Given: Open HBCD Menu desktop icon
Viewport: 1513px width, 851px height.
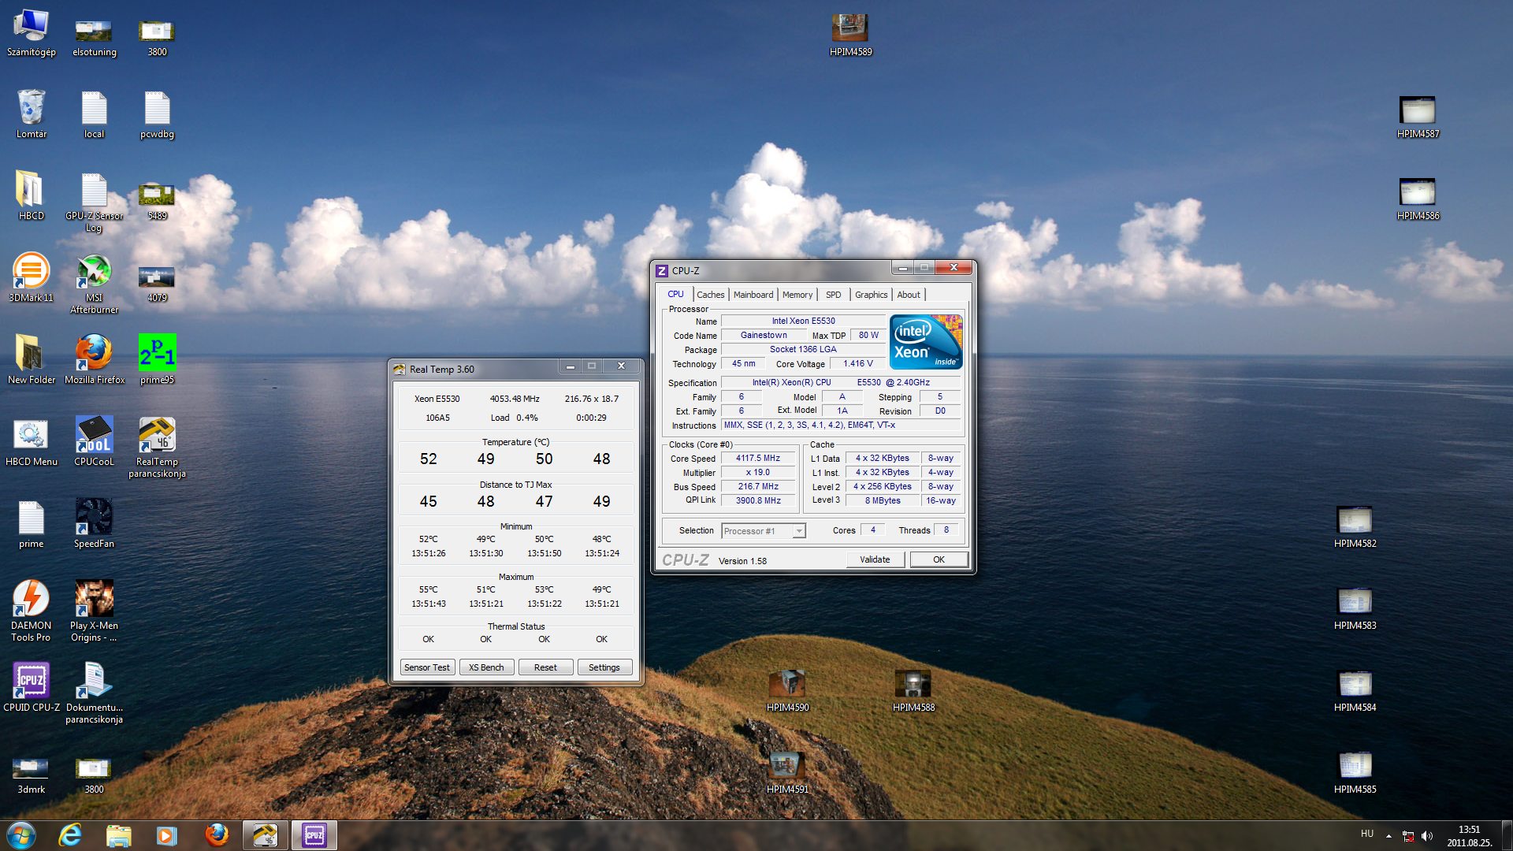Looking at the screenshot, I should point(32,442).
